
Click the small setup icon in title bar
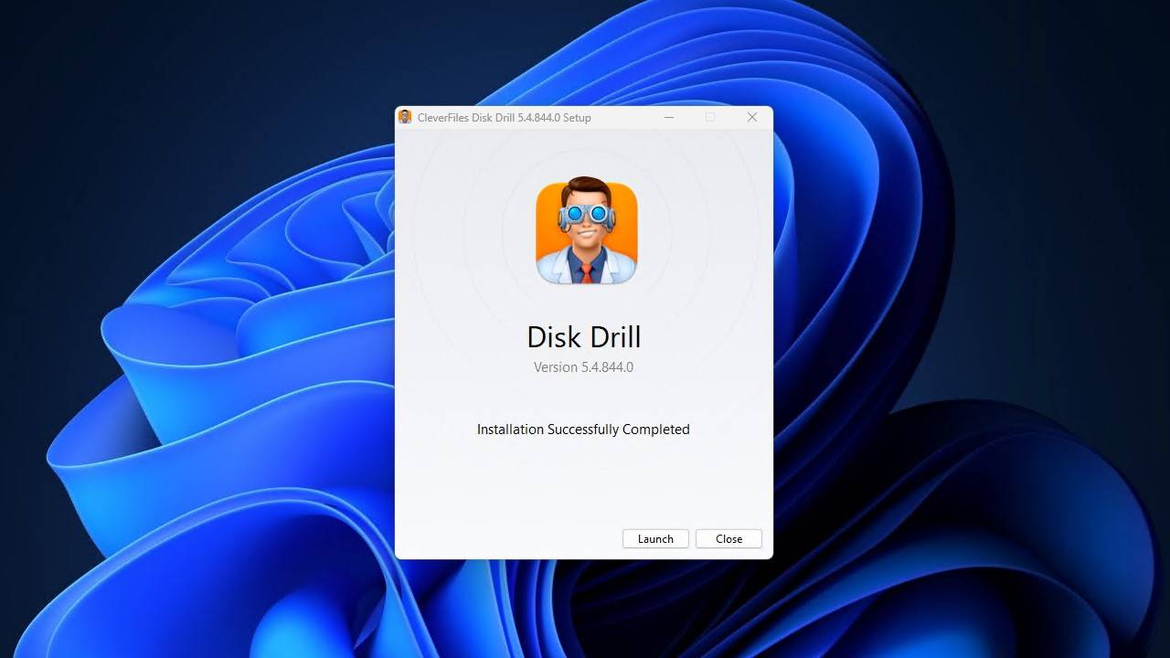405,117
